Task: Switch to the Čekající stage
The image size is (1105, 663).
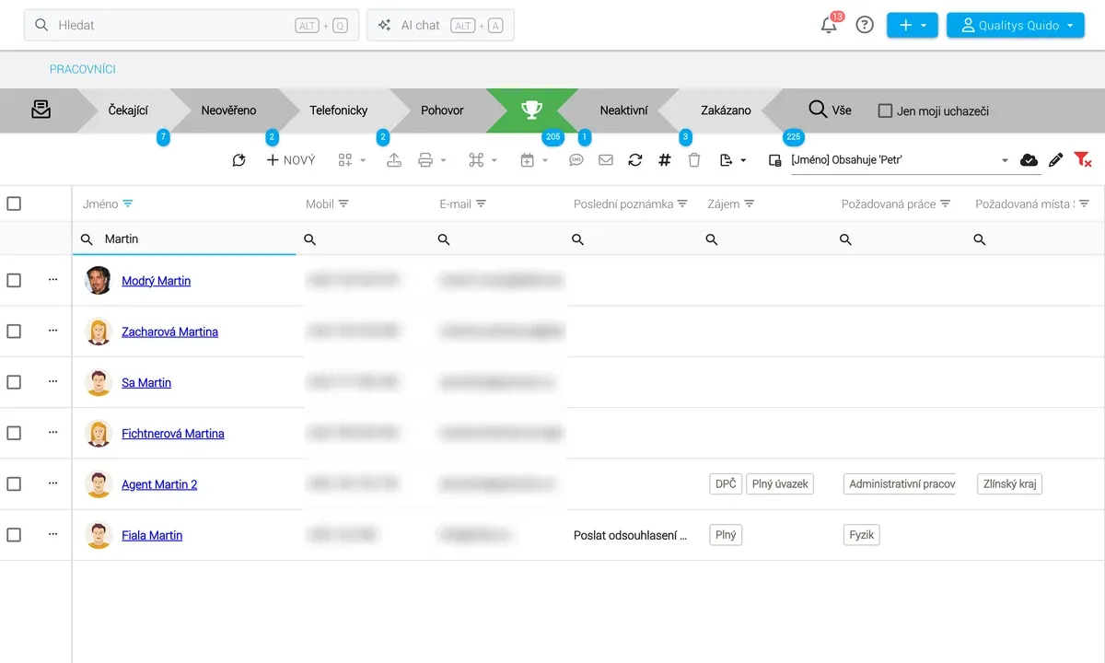Action: [x=128, y=110]
